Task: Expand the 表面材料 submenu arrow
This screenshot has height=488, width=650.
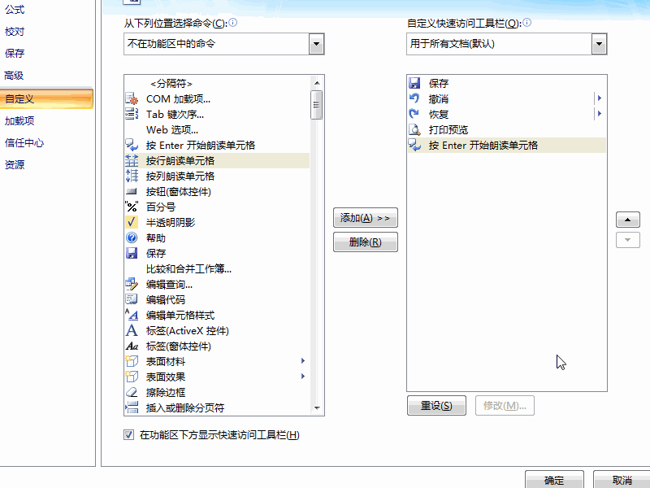Action: 303,361
